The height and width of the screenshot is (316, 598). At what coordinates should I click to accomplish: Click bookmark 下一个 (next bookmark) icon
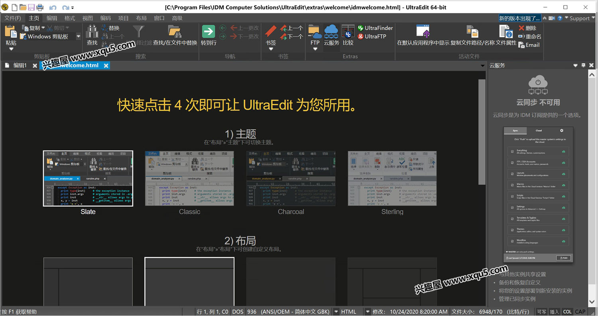coord(283,36)
